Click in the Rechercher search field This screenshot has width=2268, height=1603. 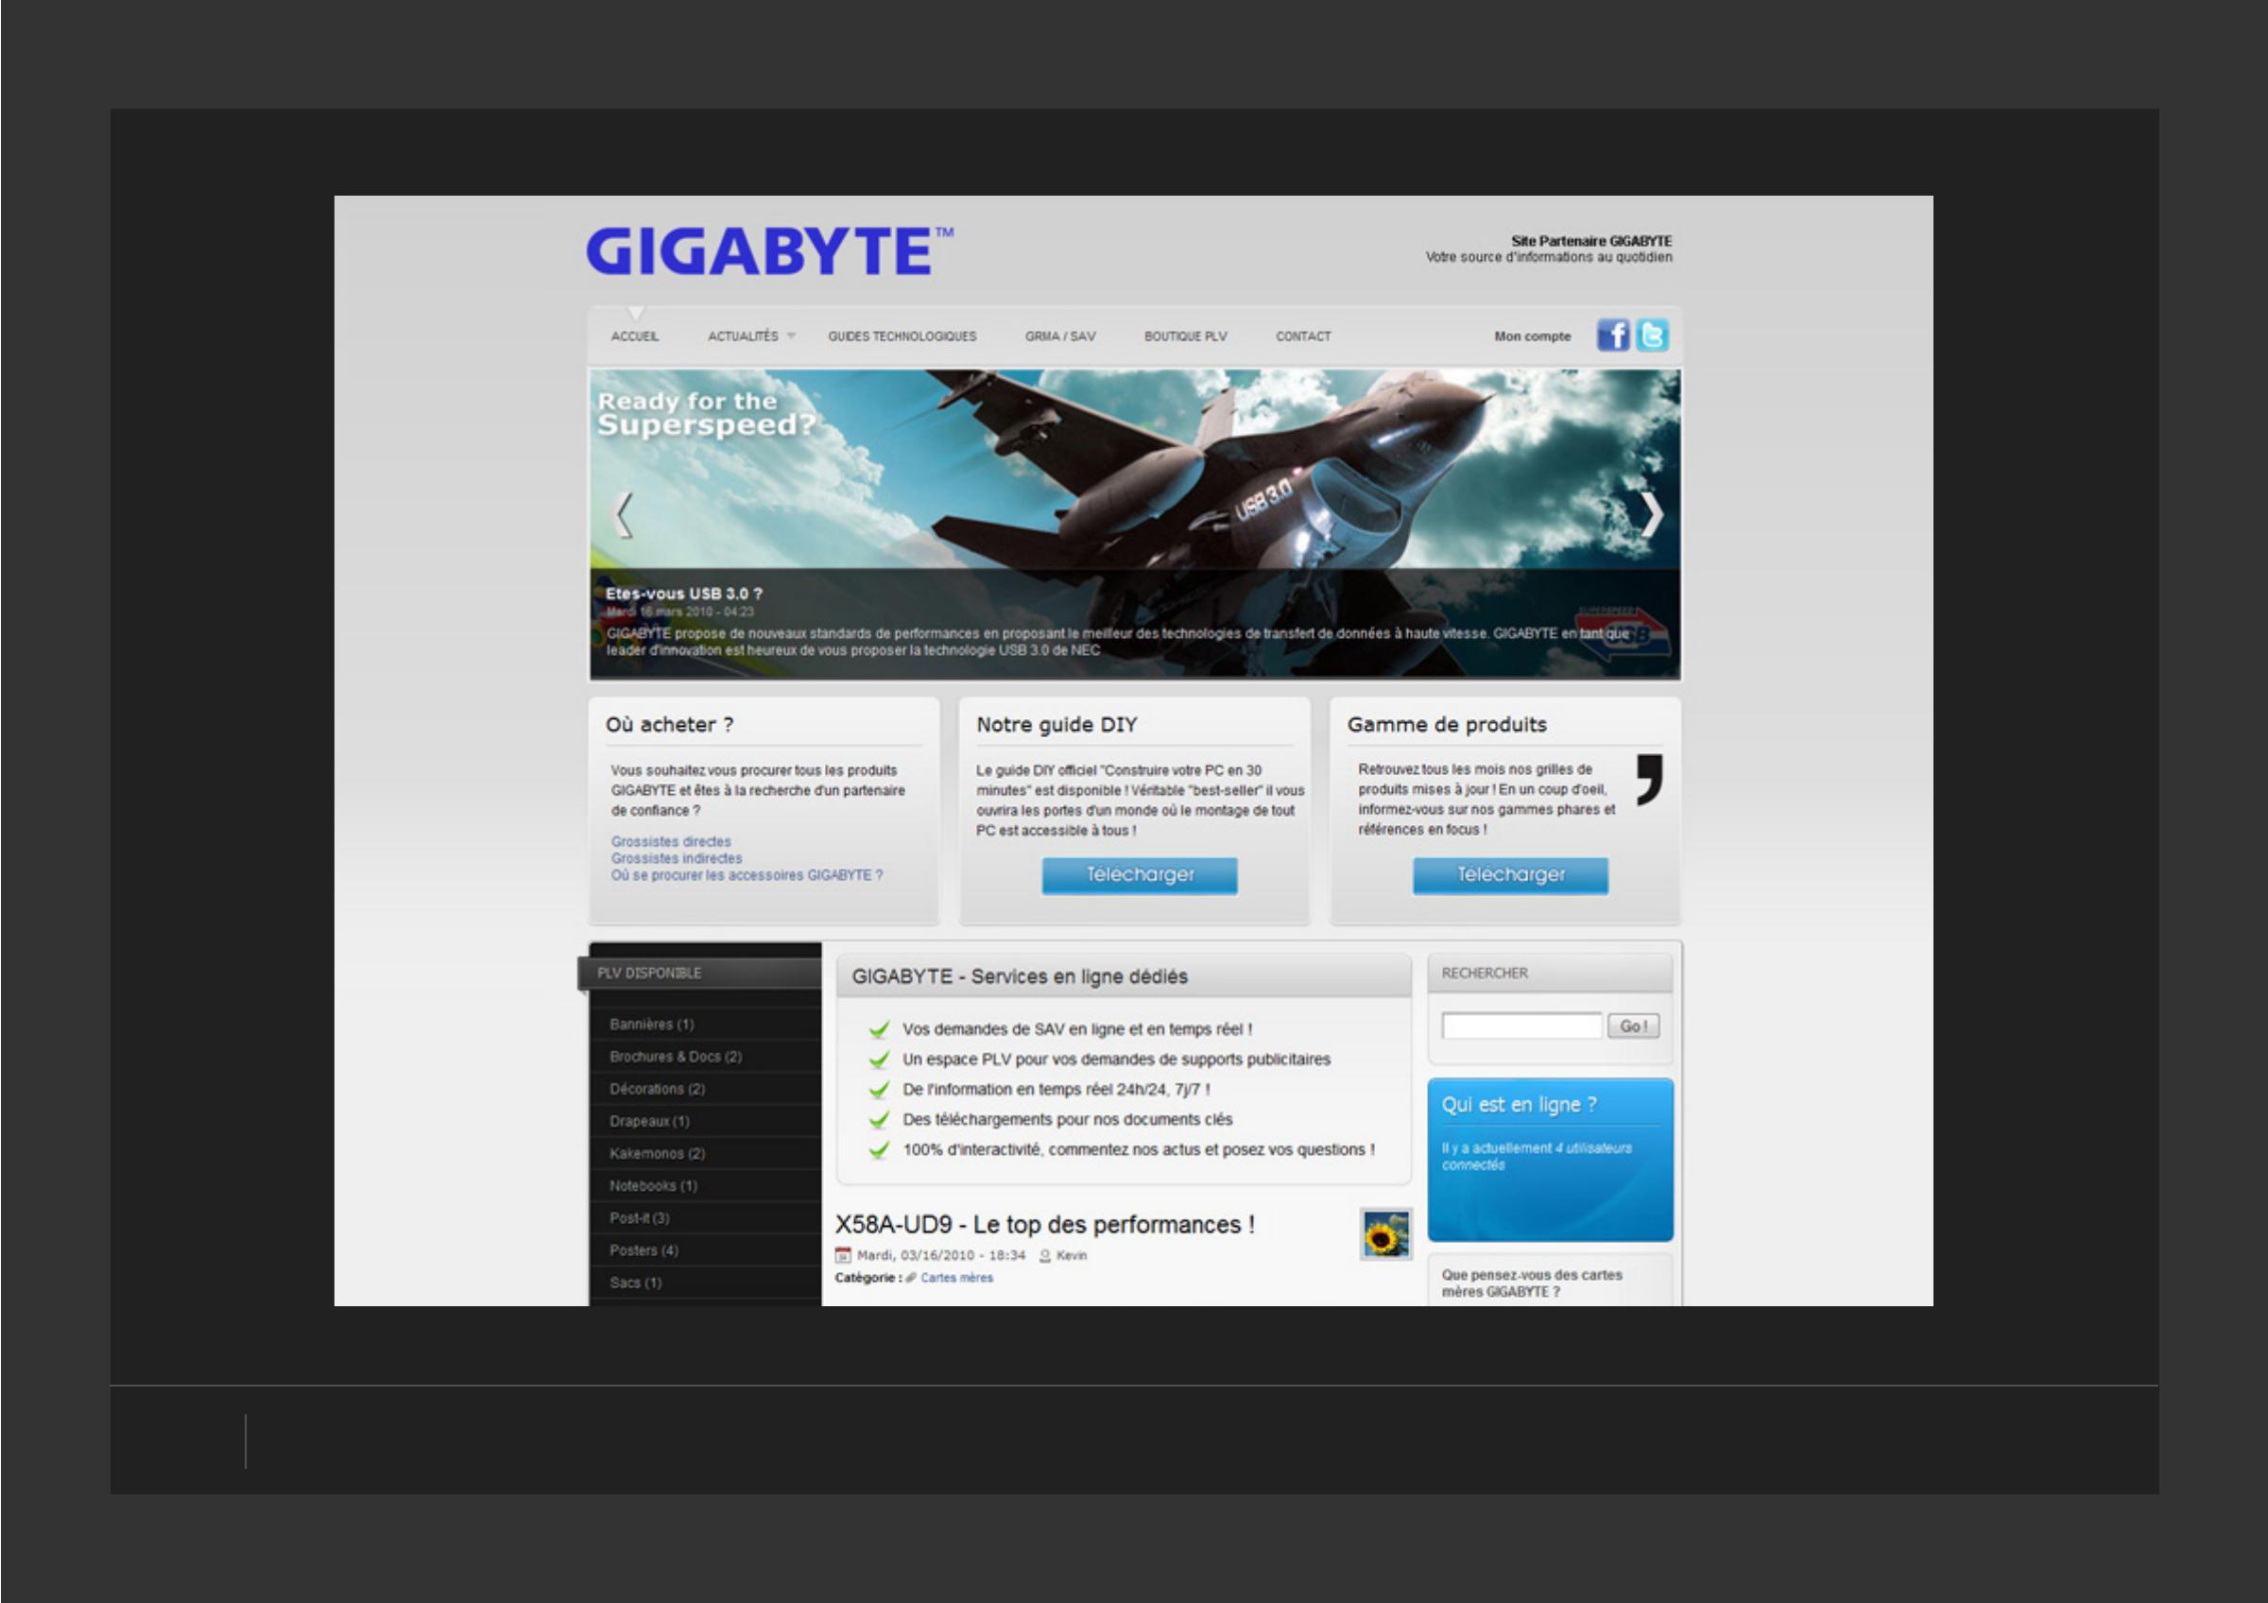[1521, 1026]
